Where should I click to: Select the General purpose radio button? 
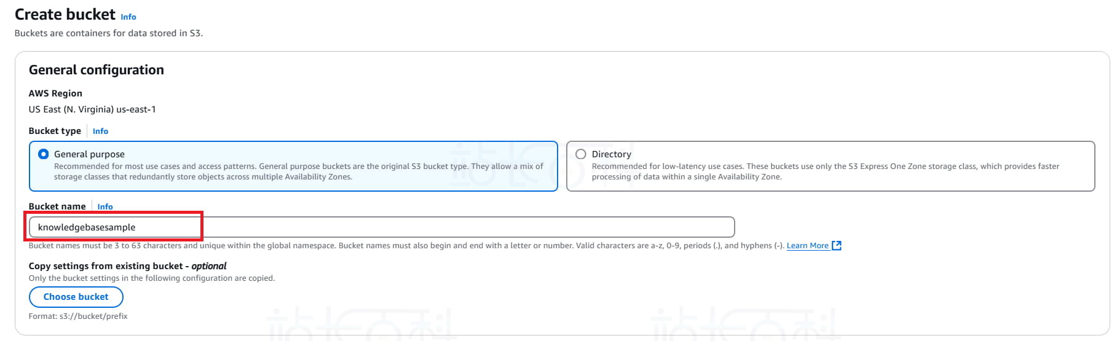(x=44, y=154)
